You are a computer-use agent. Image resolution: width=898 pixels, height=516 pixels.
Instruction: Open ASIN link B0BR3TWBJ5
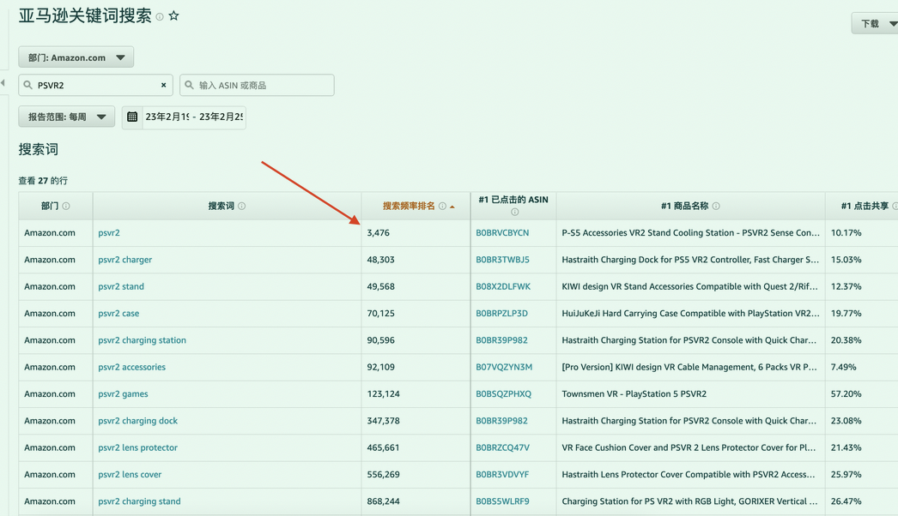click(x=503, y=260)
